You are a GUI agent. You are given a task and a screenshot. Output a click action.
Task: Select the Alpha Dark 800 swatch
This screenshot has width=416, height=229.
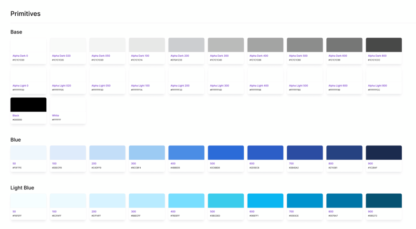tap(384, 45)
